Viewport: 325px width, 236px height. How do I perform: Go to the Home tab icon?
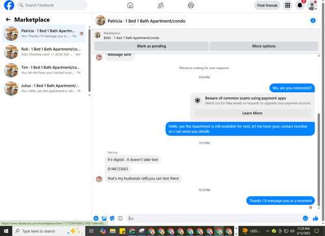(x=130, y=5)
